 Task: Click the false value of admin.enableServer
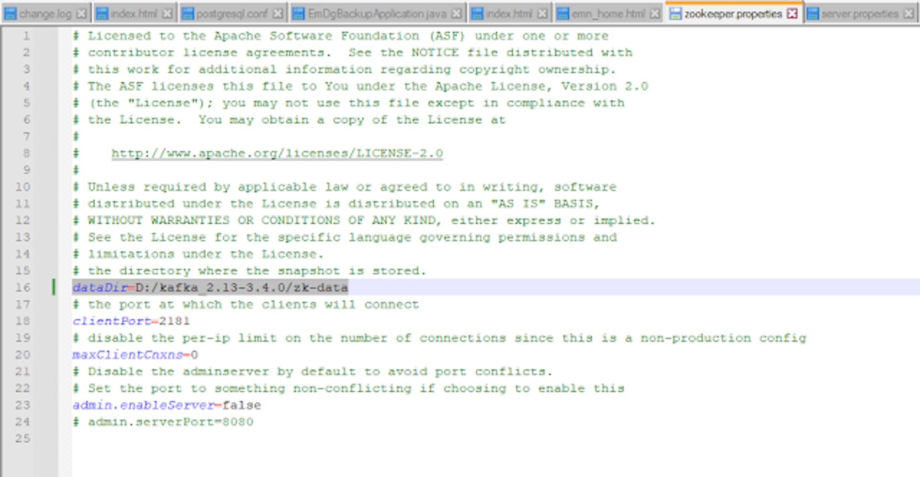tap(241, 405)
